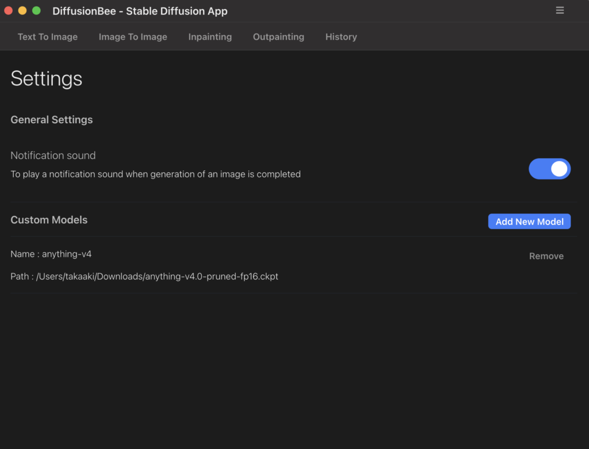Click the DiffusionBee window title text
Image resolution: width=589 pixels, height=449 pixels.
(x=140, y=12)
